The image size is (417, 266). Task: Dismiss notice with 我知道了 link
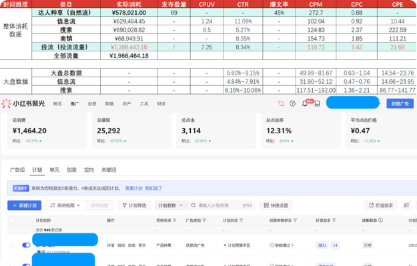click(x=153, y=188)
